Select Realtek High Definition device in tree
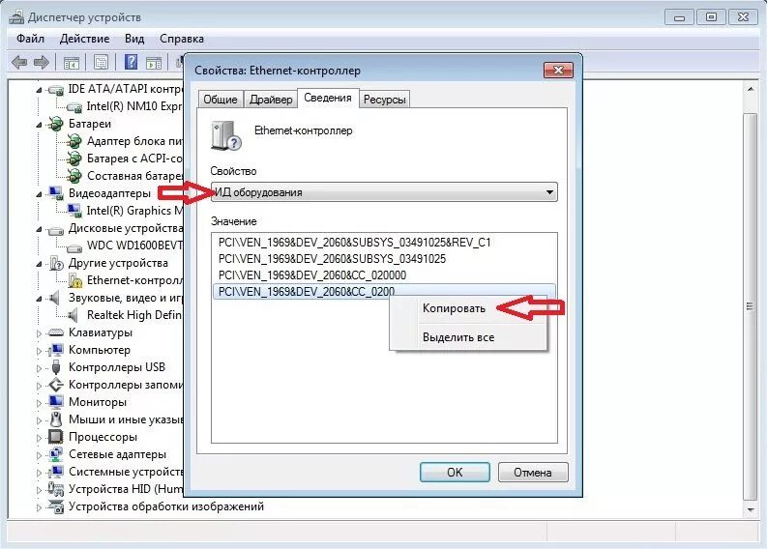This screenshot has width=767, height=549. click(134, 315)
